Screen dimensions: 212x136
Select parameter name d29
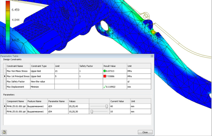(x=58, y=106)
